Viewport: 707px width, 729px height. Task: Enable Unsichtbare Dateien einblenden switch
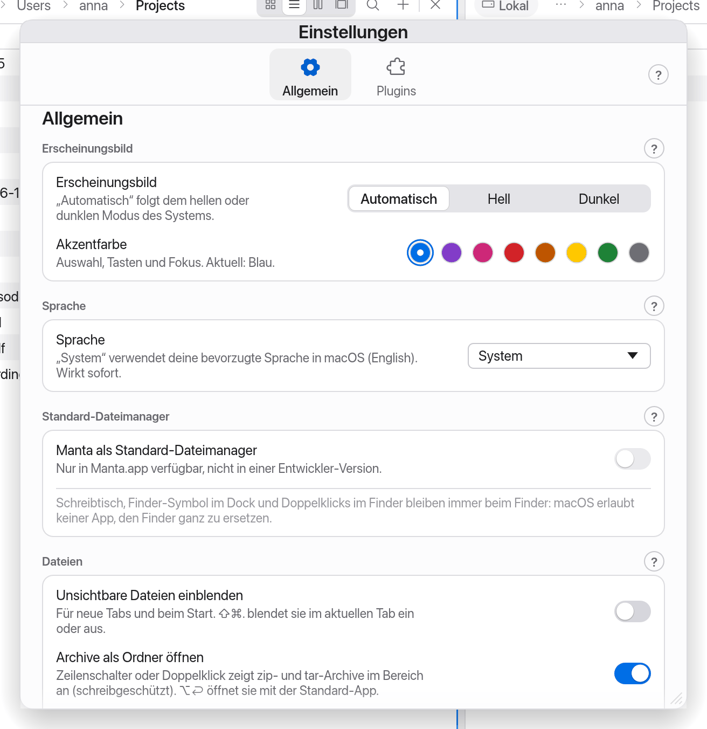(633, 611)
